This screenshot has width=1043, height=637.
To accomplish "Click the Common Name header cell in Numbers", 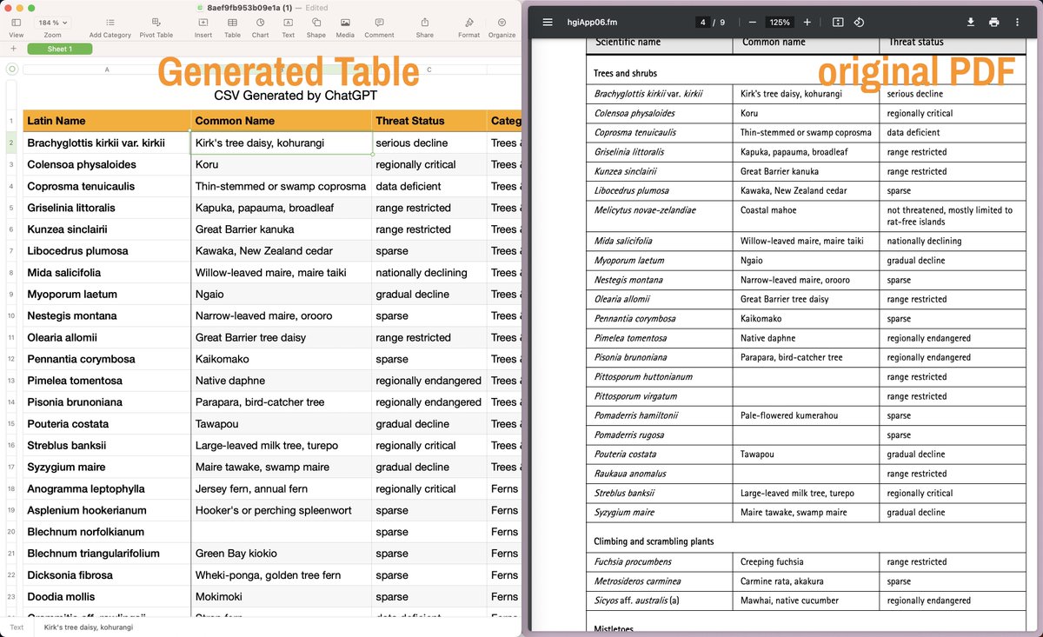I will (282, 121).
